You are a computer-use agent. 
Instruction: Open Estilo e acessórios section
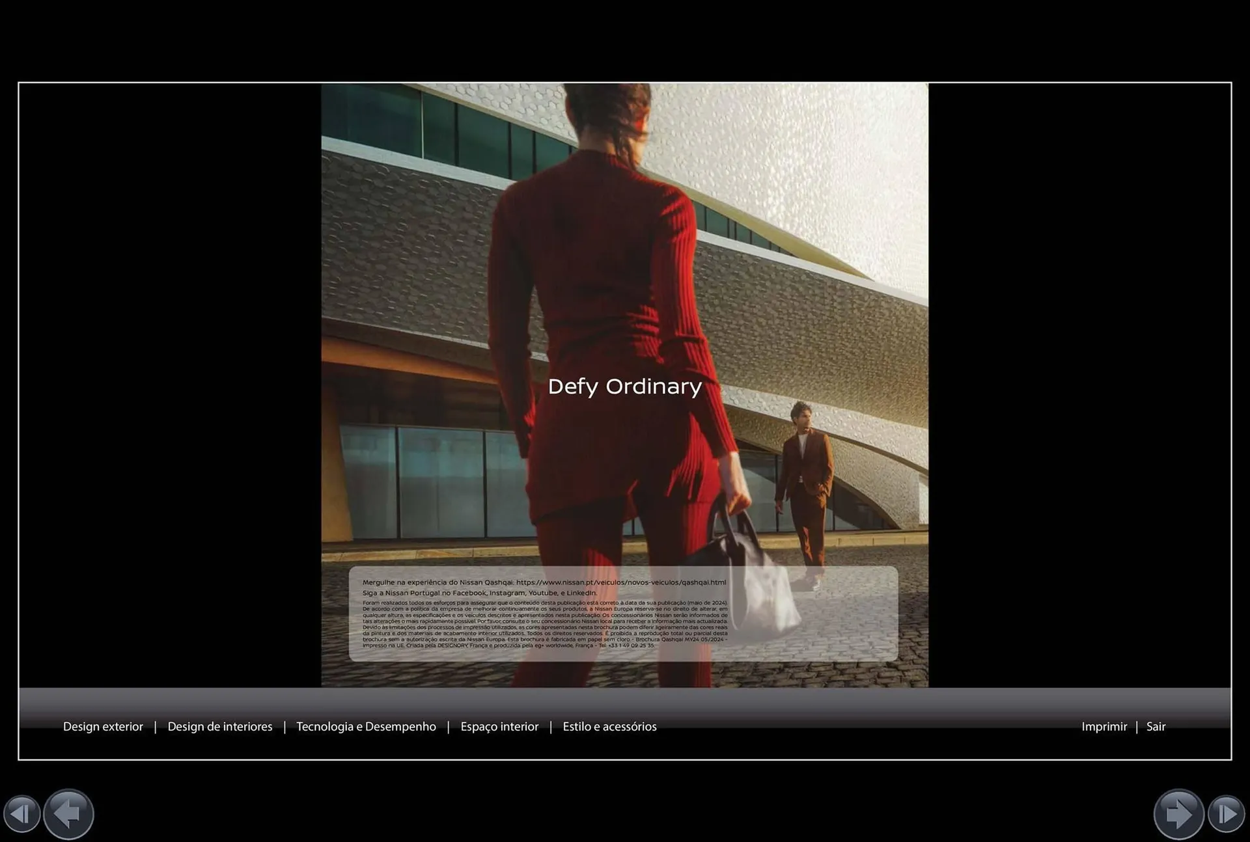pos(609,727)
